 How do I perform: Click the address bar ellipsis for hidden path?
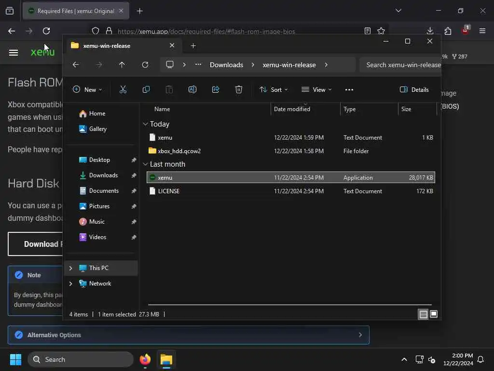point(198,64)
